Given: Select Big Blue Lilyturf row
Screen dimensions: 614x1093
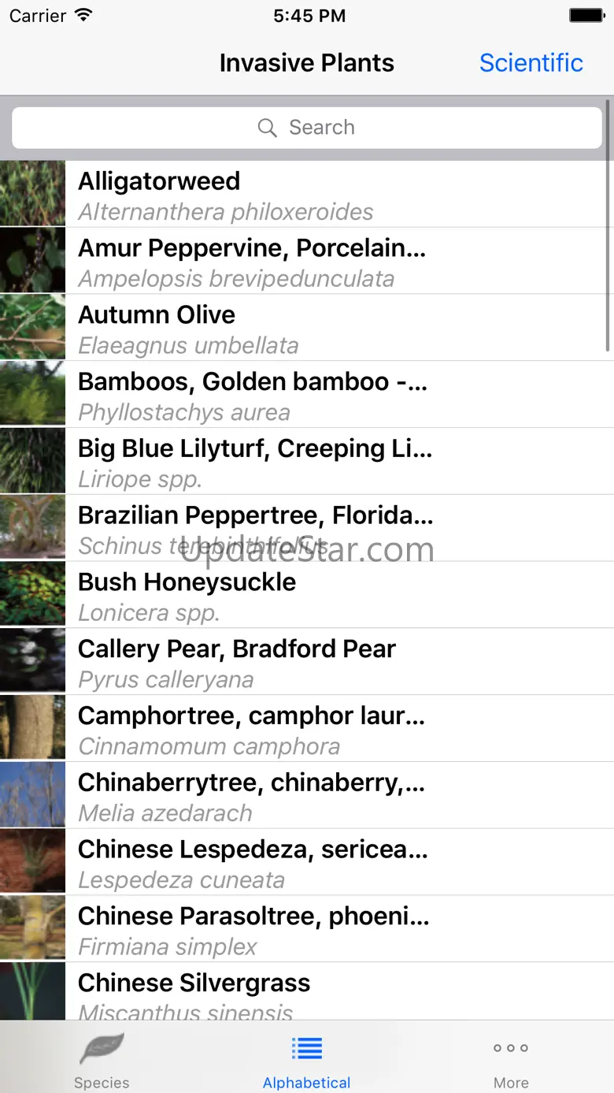Looking at the screenshot, I should coord(331,462).
